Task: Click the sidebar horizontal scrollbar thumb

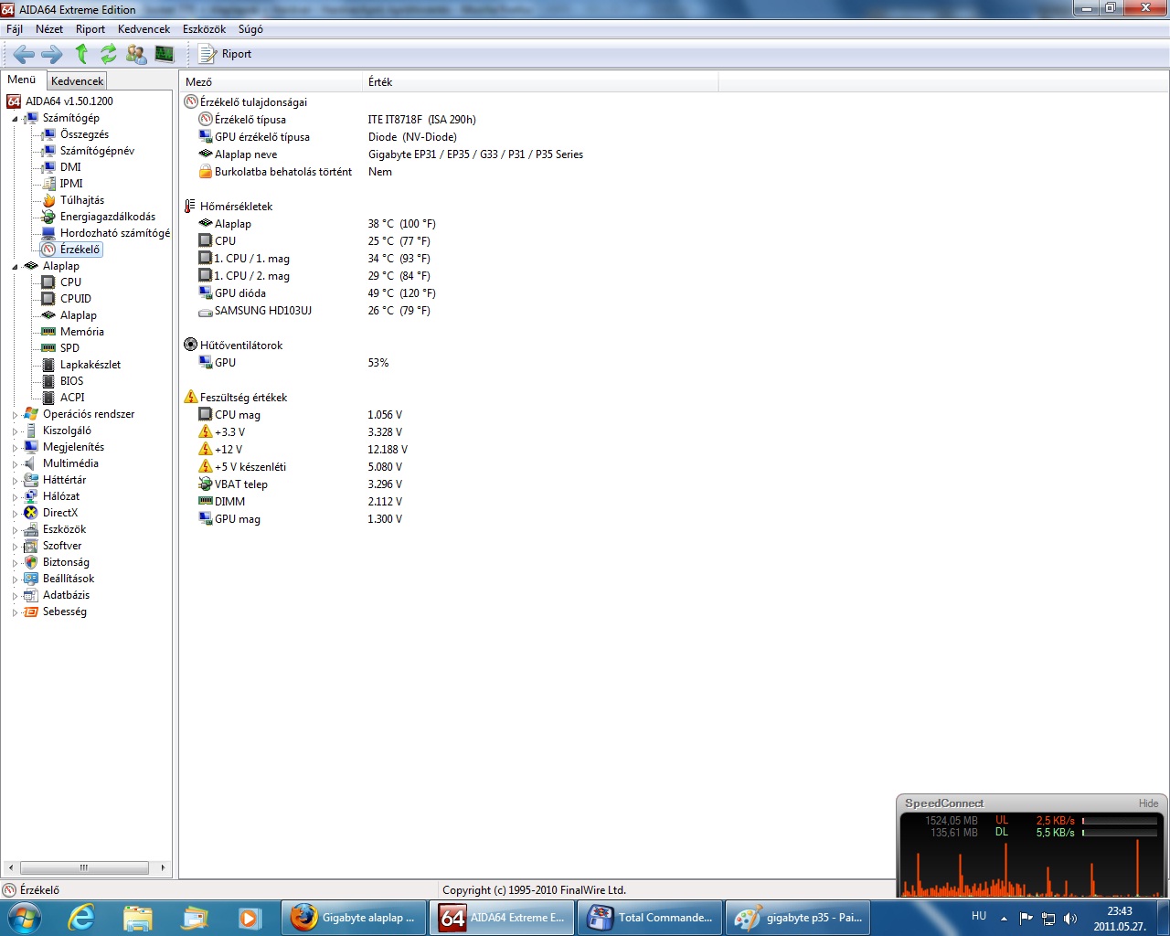Action: [x=84, y=867]
